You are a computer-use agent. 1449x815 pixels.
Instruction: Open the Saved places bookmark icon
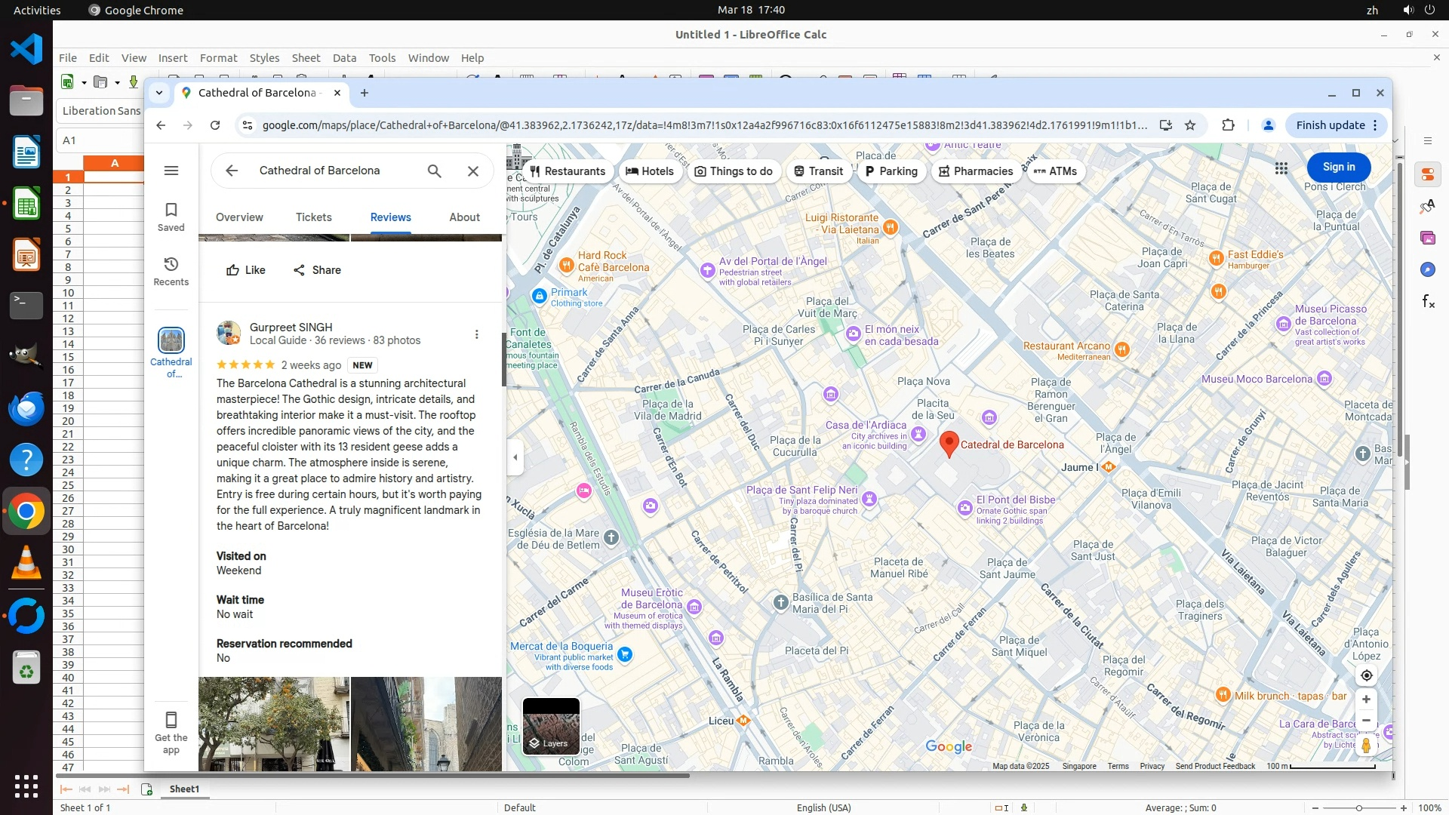tap(171, 216)
